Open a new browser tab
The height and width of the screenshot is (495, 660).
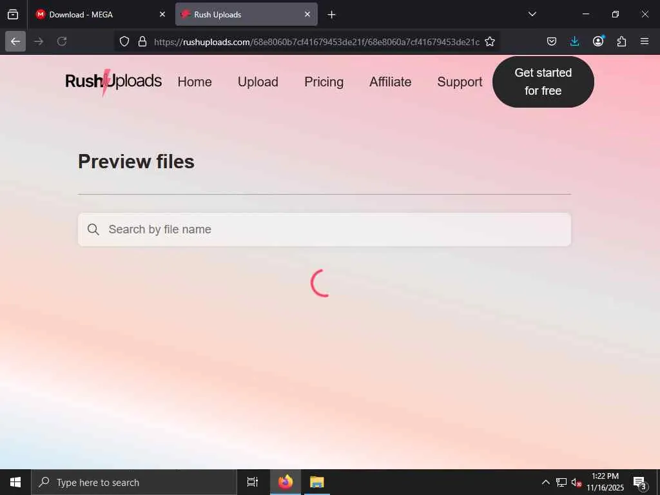[332, 15]
